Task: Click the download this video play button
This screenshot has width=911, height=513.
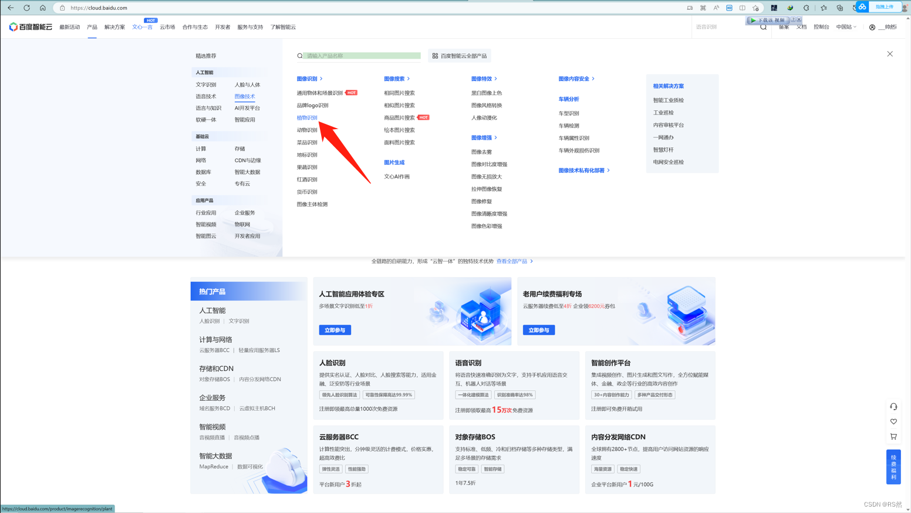Action: (x=768, y=20)
